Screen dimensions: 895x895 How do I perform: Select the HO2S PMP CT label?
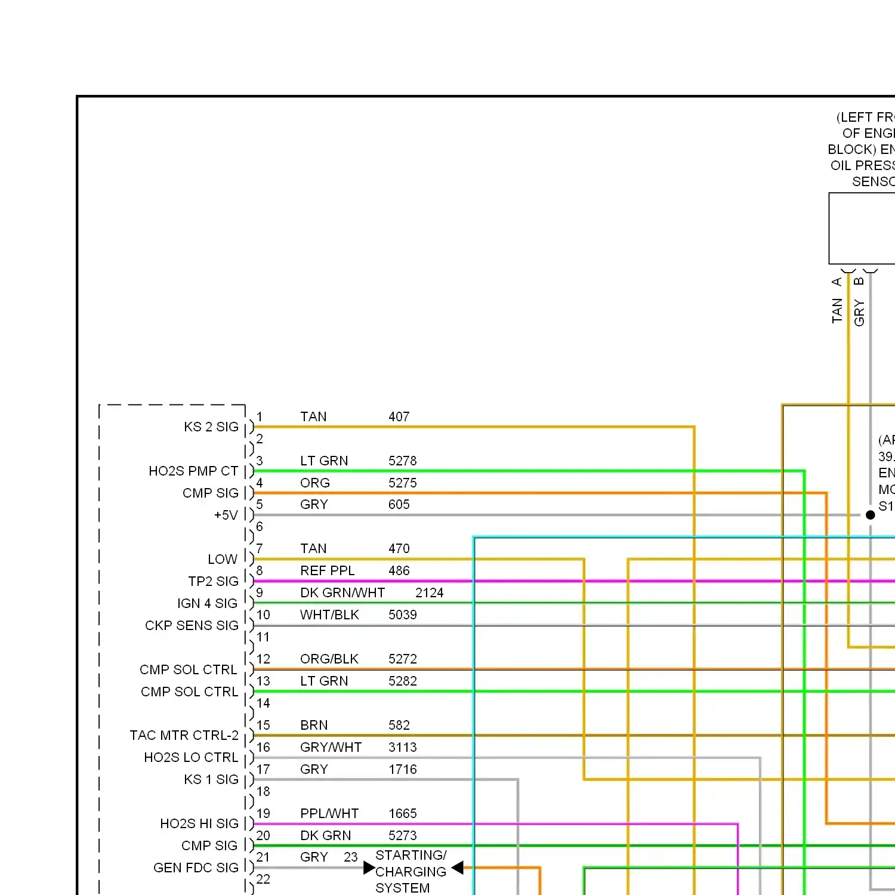193,471
